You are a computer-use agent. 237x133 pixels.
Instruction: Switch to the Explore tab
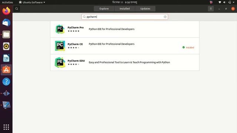tap(104, 9)
